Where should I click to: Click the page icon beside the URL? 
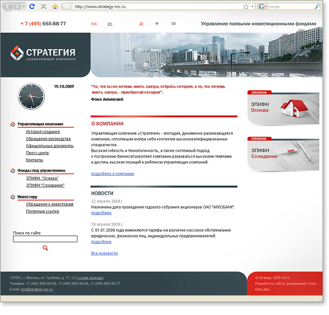pos(68,6)
